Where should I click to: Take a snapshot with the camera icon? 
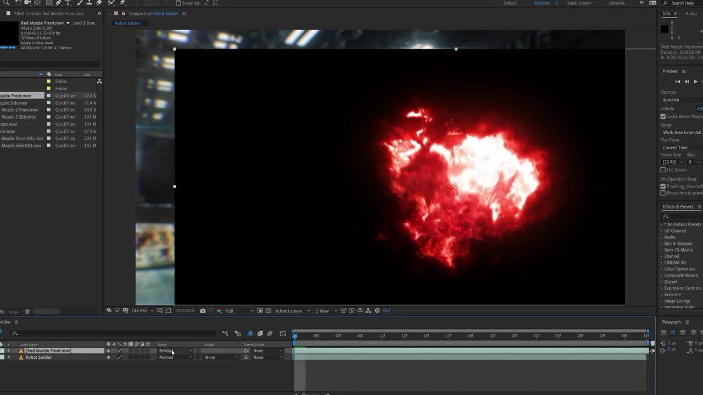[203, 311]
